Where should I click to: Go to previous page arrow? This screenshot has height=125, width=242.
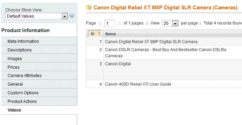(100, 23)
